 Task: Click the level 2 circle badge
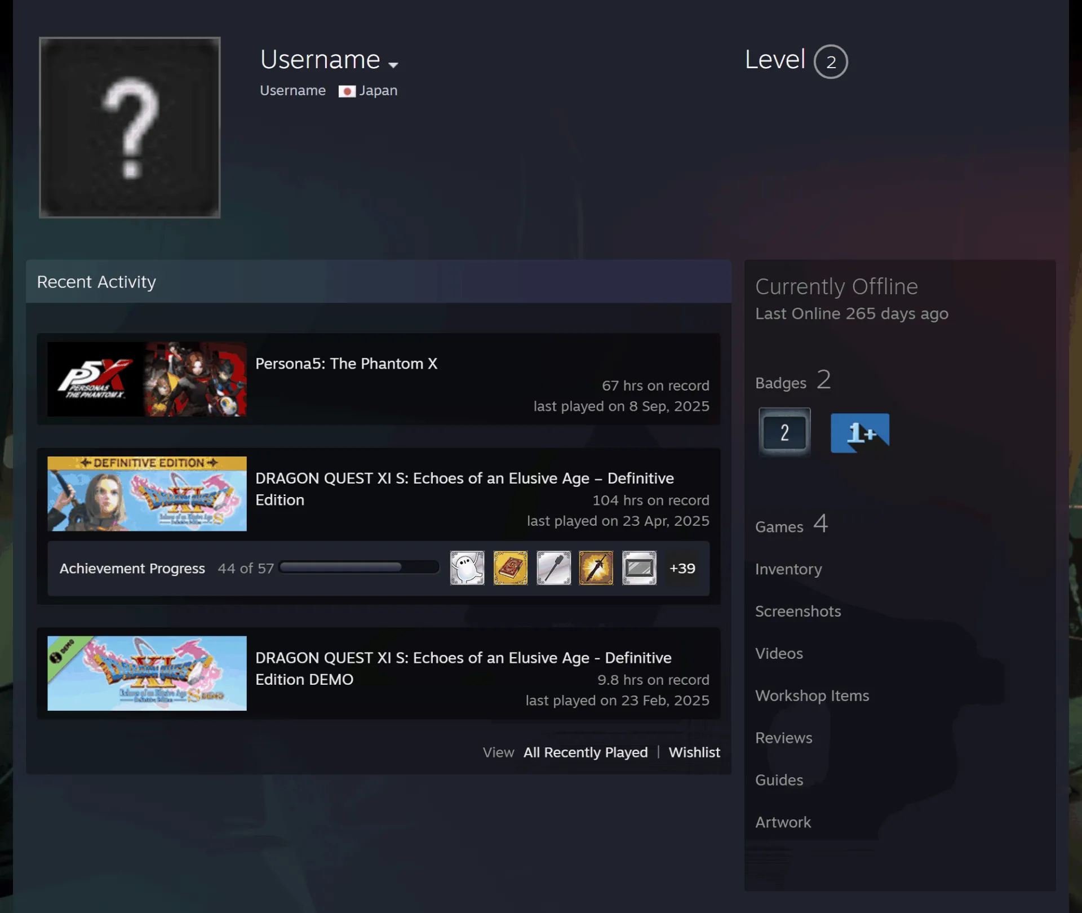click(x=831, y=61)
